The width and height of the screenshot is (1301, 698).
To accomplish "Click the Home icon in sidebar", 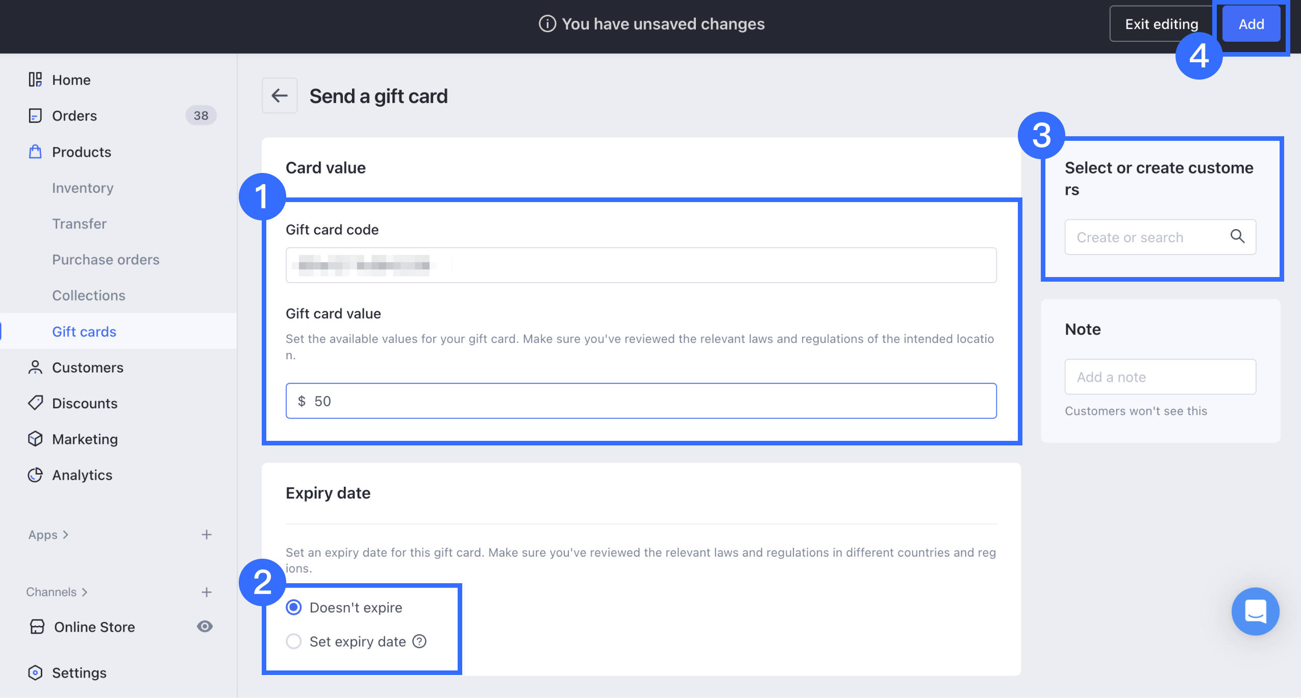I will tap(35, 80).
